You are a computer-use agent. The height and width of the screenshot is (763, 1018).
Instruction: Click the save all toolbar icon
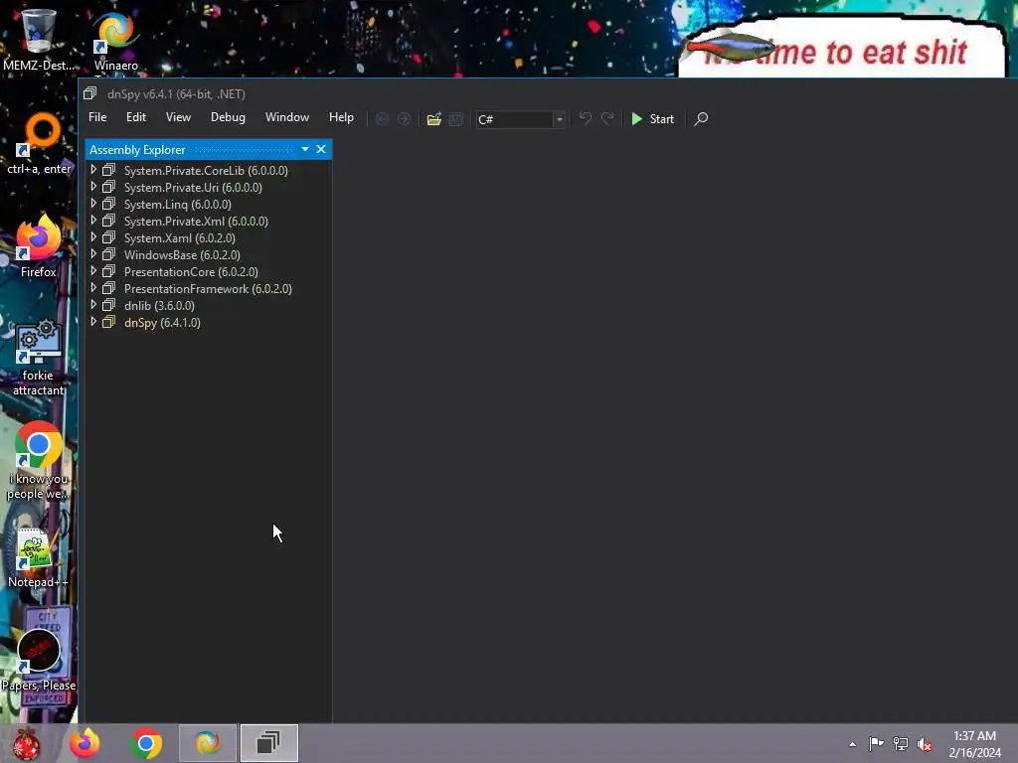click(455, 119)
